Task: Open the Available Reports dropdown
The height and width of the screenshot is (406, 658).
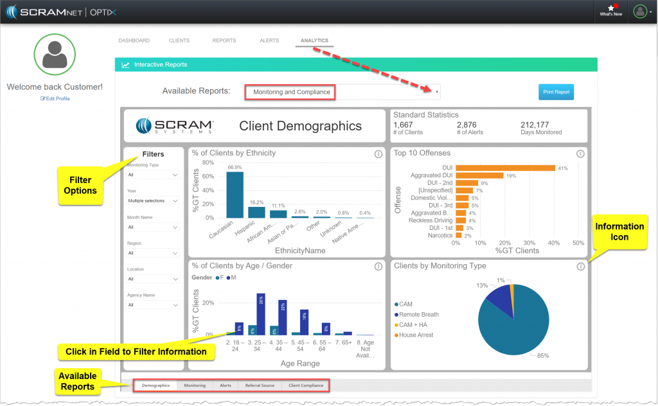Action: click(x=437, y=92)
